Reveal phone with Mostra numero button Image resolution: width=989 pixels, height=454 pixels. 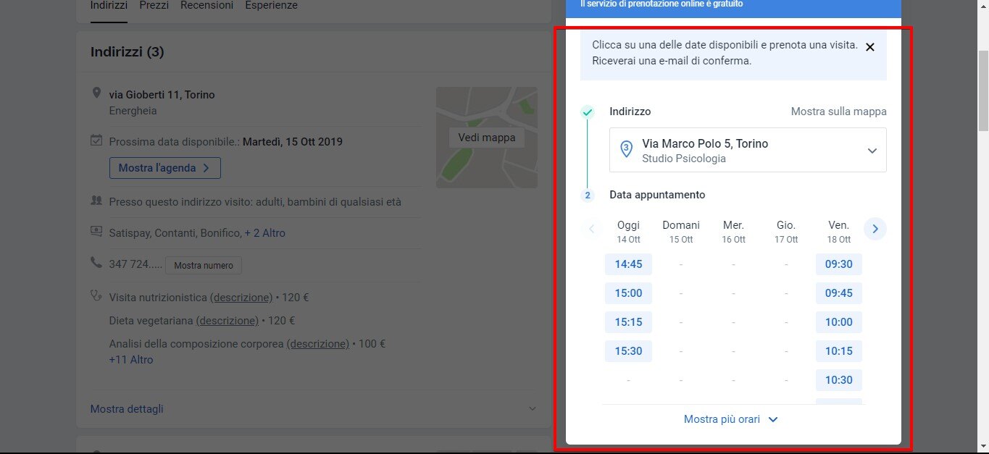(x=204, y=266)
